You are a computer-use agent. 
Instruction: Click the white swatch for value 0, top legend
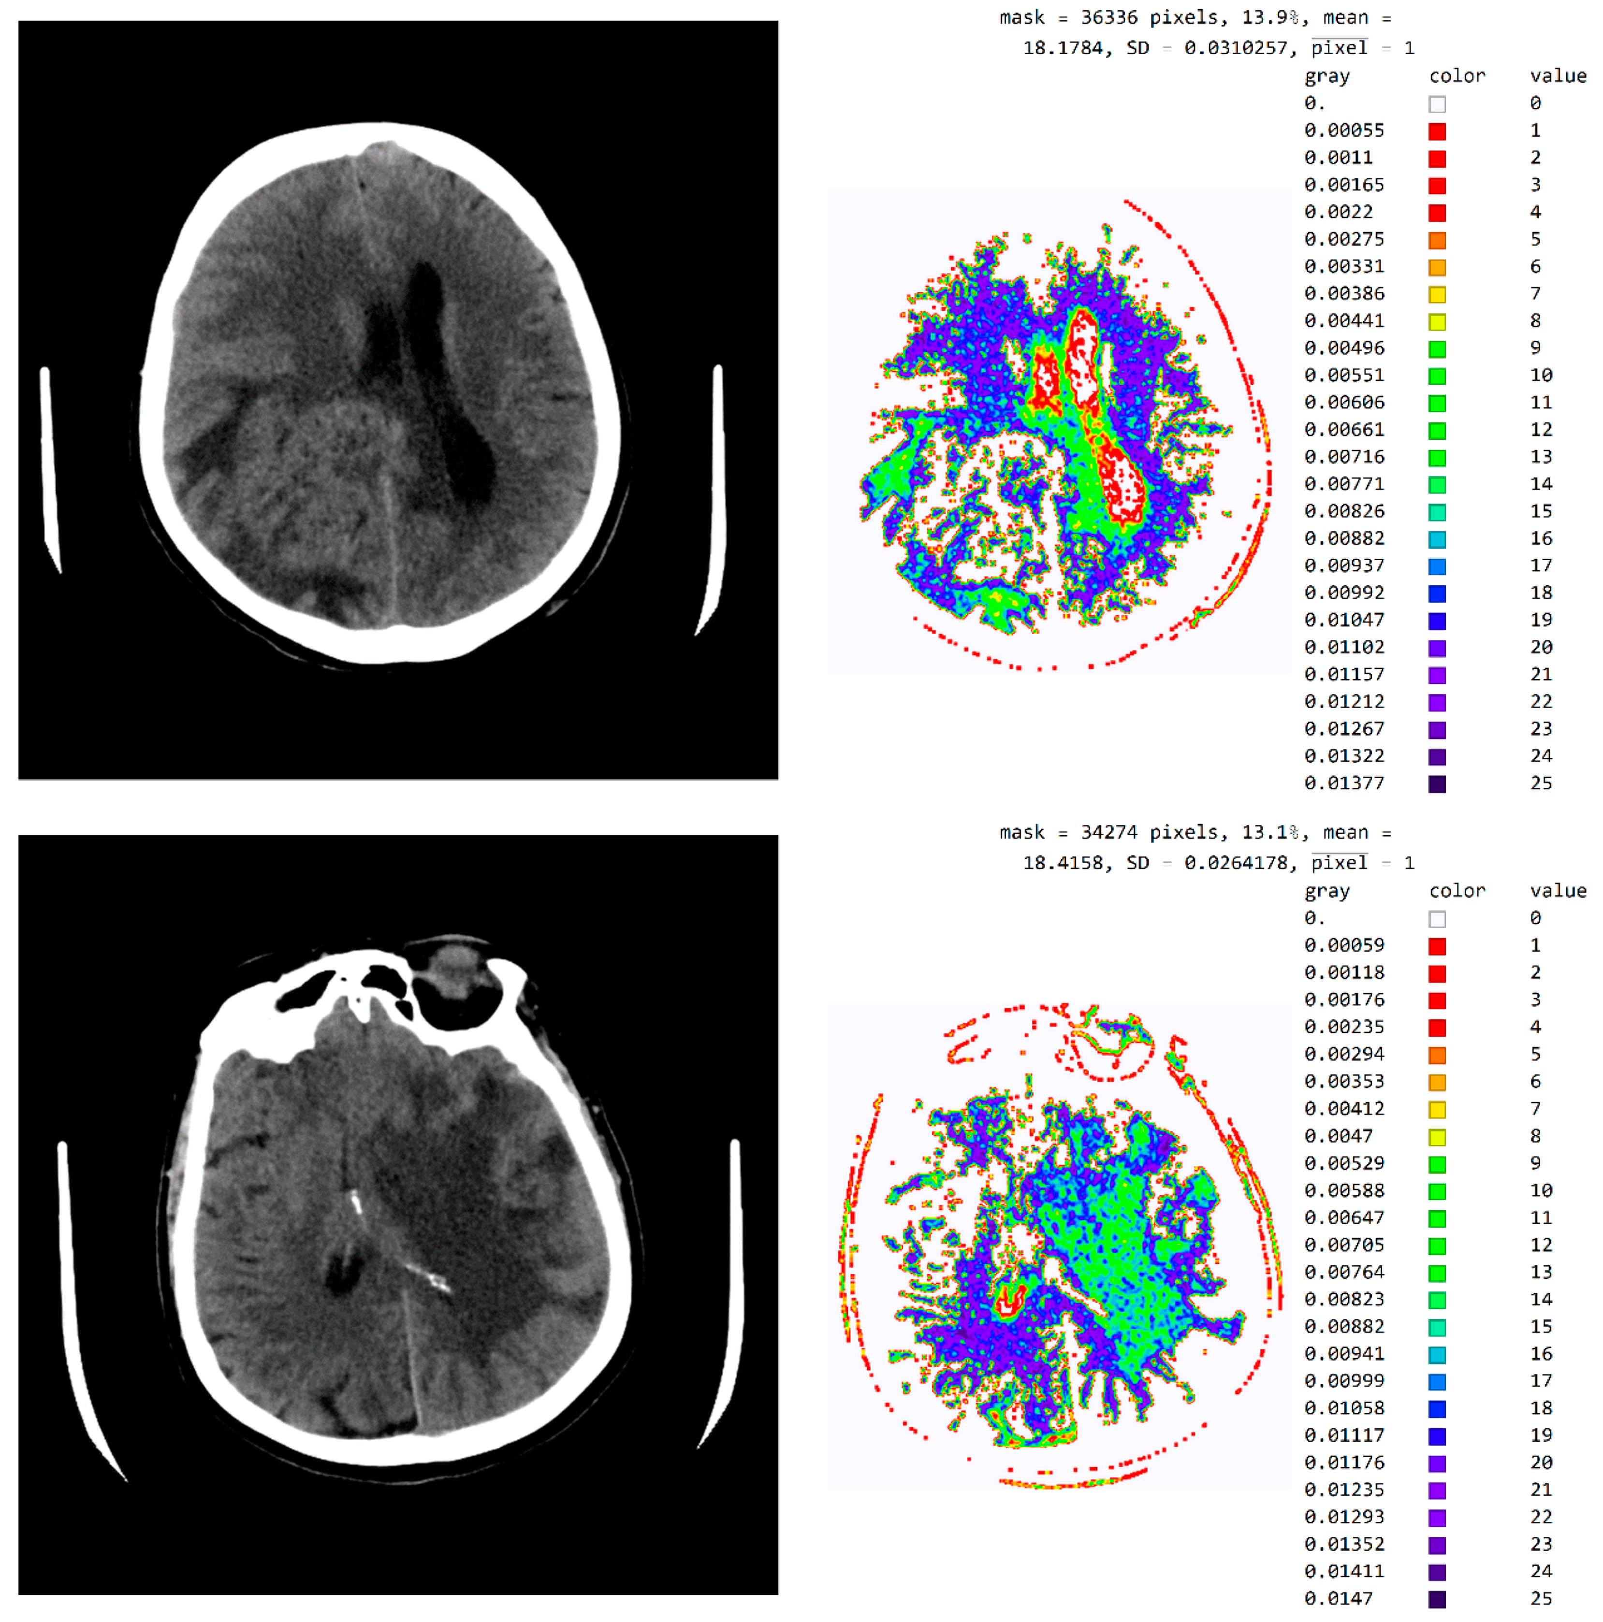pos(1437,104)
